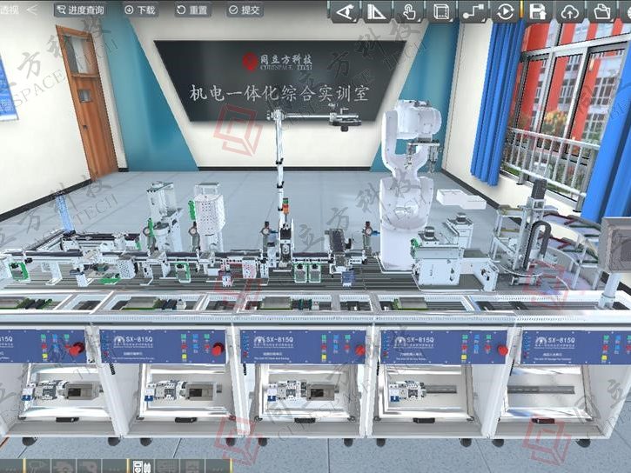Activate the hand pointer interaction tool
Viewport: 631px width, 473px height.
(x=408, y=11)
